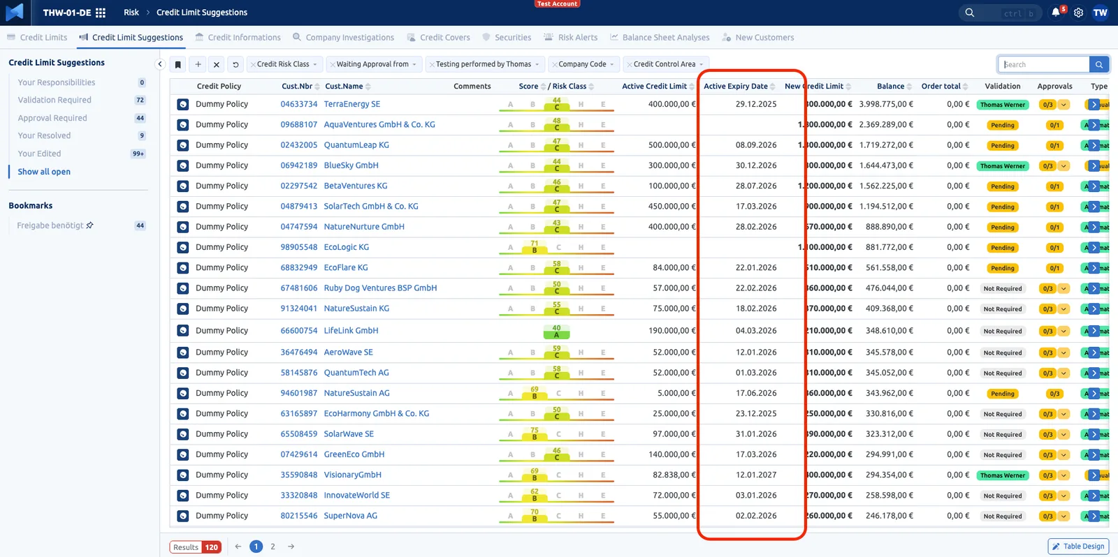Reset filters with the undo arrow icon
This screenshot has width=1118, height=557.
(x=235, y=64)
